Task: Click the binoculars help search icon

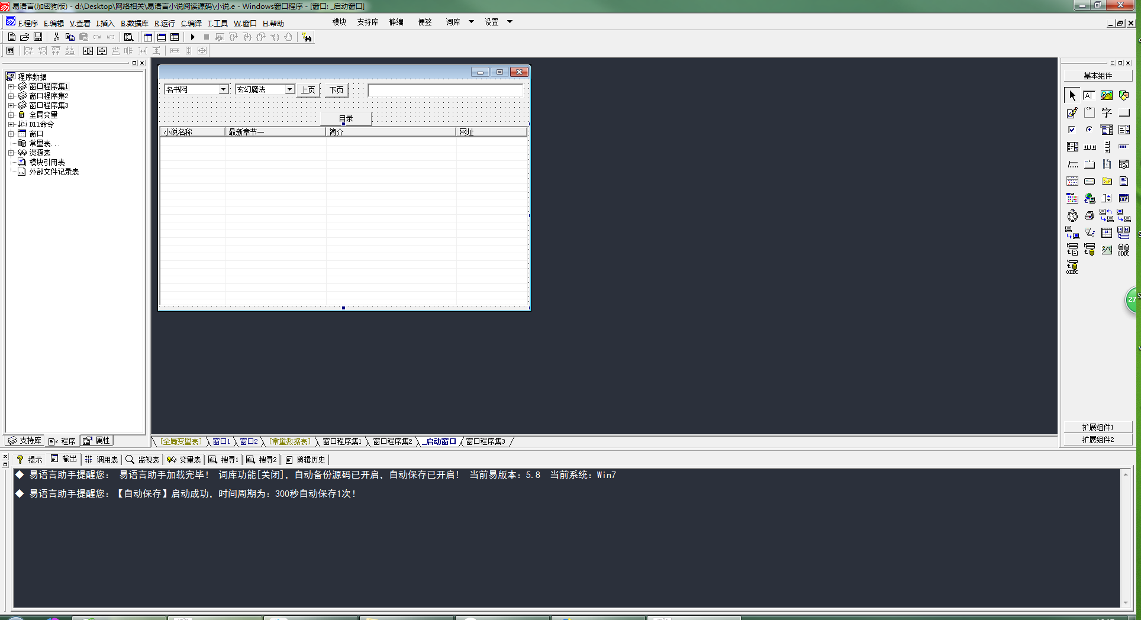Action: [x=307, y=37]
